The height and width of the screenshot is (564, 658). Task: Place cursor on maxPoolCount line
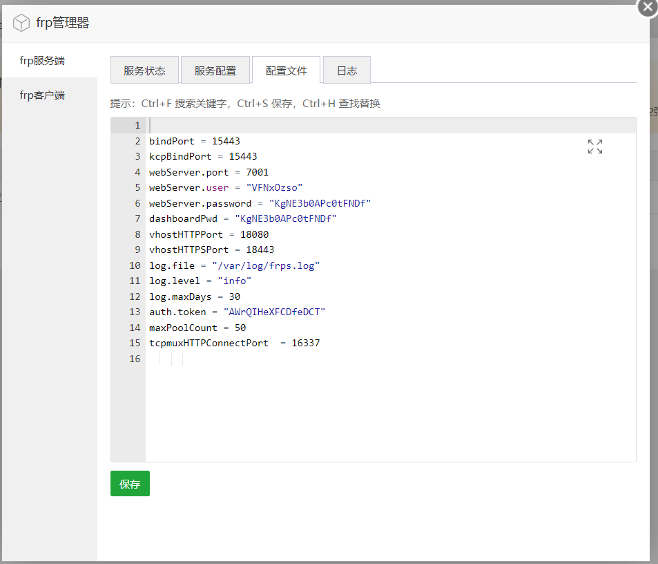(197, 328)
